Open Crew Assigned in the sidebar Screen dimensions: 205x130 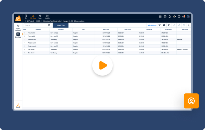point(18,28)
